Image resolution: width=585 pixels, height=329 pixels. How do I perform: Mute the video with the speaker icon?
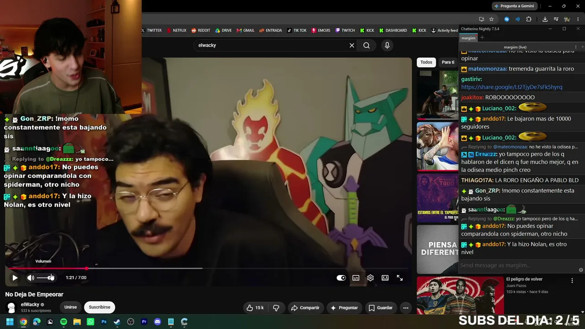pyautogui.click(x=31, y=278)
